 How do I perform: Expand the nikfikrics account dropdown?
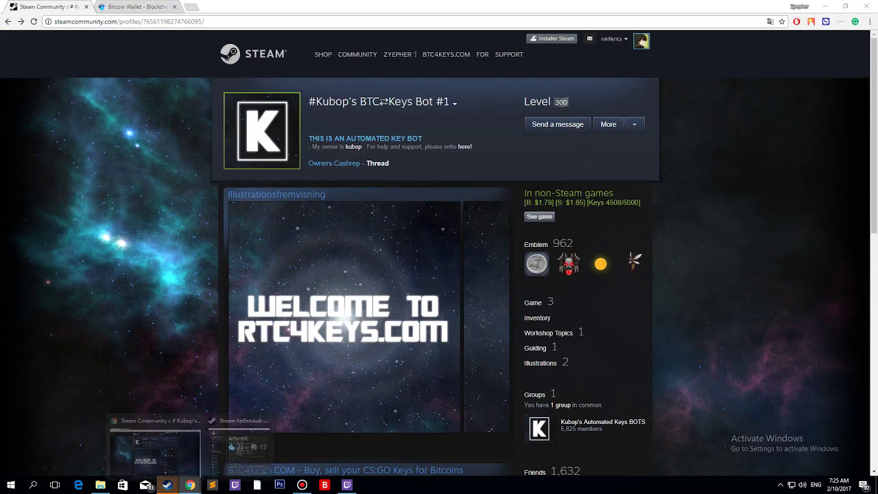coord(614,39)
